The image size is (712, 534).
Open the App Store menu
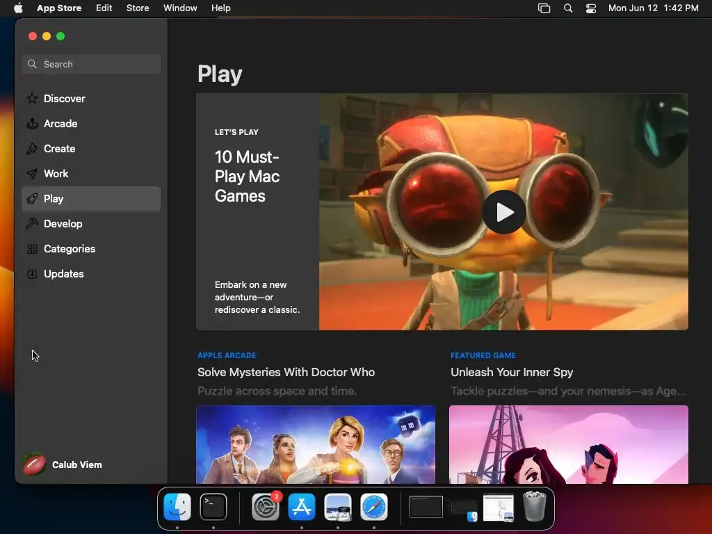59,8
